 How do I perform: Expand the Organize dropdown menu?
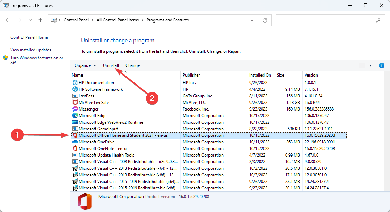pyautogui.click(x=85, y=65)
